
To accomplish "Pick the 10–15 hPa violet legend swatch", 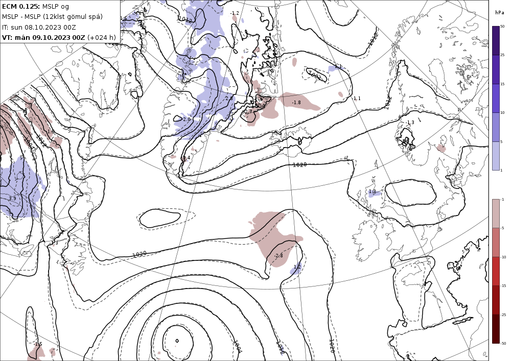I will coord(496,99).
